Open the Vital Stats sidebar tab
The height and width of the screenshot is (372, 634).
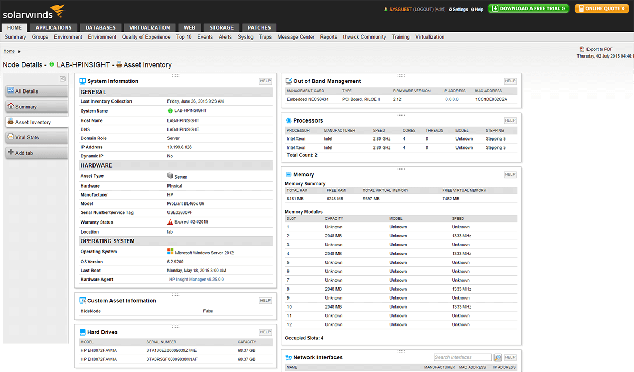[x=26, y=137]
